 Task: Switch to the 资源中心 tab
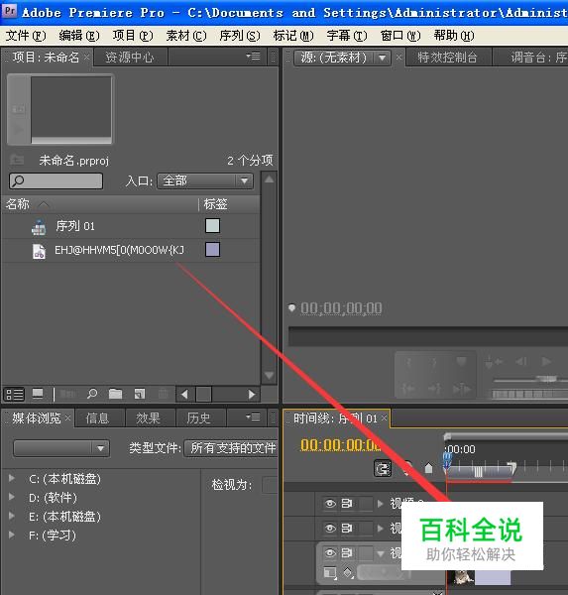tap(130, 58)
